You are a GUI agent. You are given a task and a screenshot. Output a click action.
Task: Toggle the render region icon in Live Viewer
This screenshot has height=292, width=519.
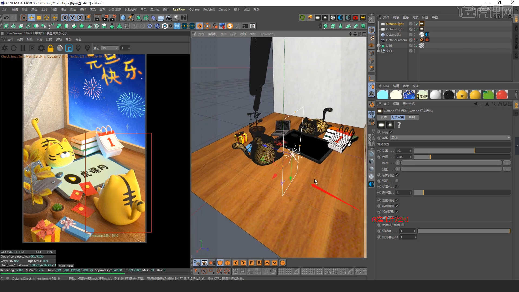click(69, 48)
